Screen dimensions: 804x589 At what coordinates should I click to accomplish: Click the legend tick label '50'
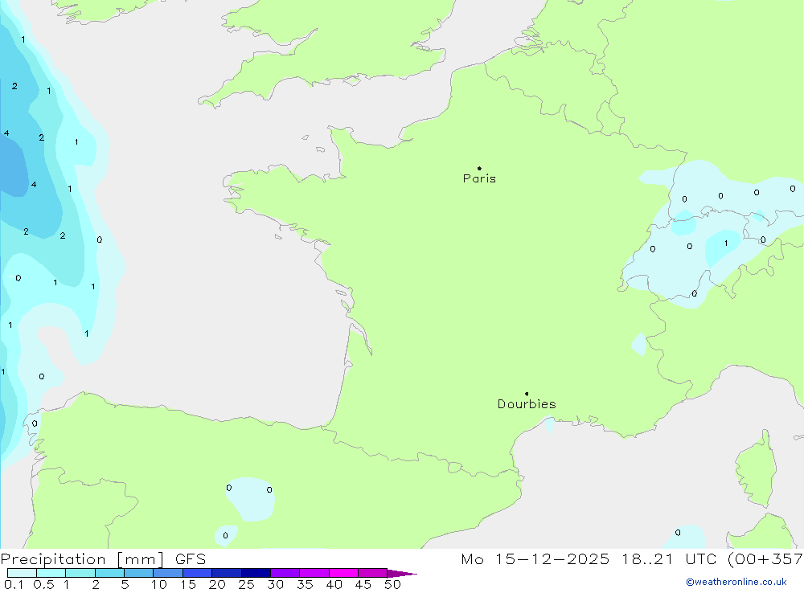(x=392, y=584)
